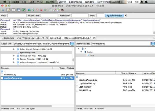Viewport: 155px width, 111px height.
Task: Open the File menu
Action: [x=24, y=2]
